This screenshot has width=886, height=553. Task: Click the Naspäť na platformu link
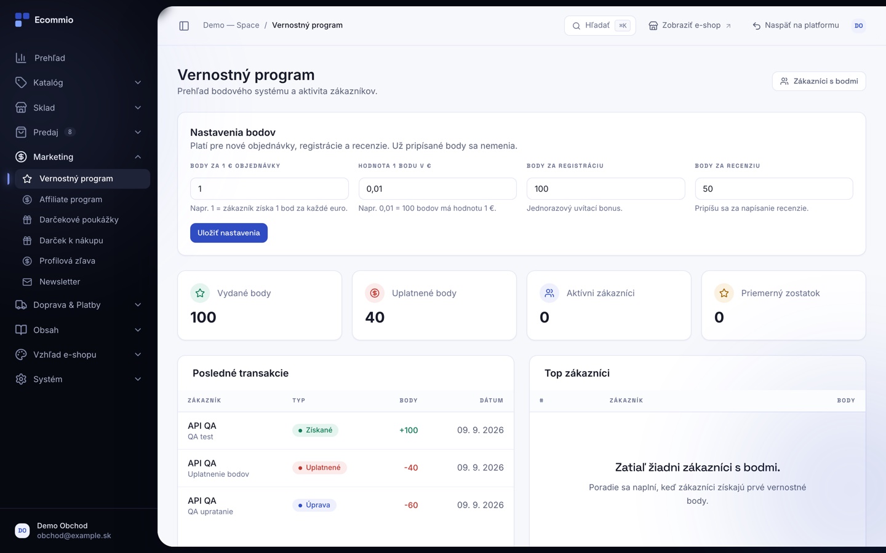(x=795, y=26)
